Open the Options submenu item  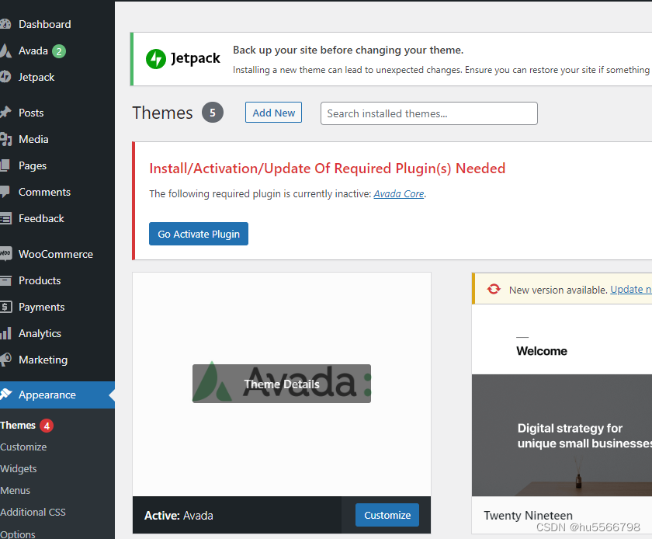click(x=17, y=534)
